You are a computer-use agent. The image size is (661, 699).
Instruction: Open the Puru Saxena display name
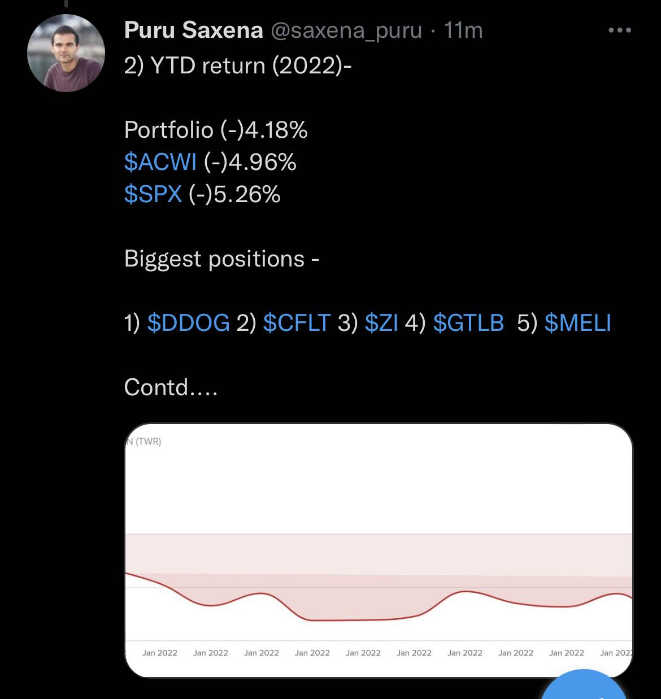(x=193, y=30)
